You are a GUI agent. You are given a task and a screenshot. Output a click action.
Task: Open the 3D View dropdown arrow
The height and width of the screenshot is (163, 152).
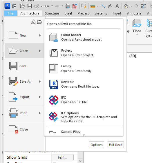(131, 6)
